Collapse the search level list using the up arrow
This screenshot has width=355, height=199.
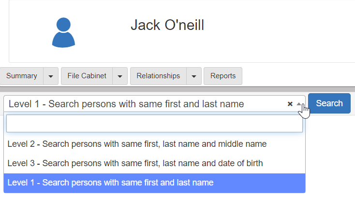pyautogui.click(x=298, y=104)
